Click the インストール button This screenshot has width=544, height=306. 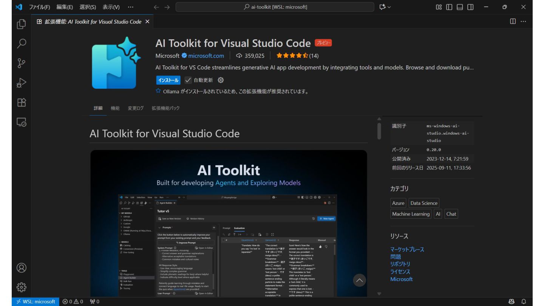point(168,80)
